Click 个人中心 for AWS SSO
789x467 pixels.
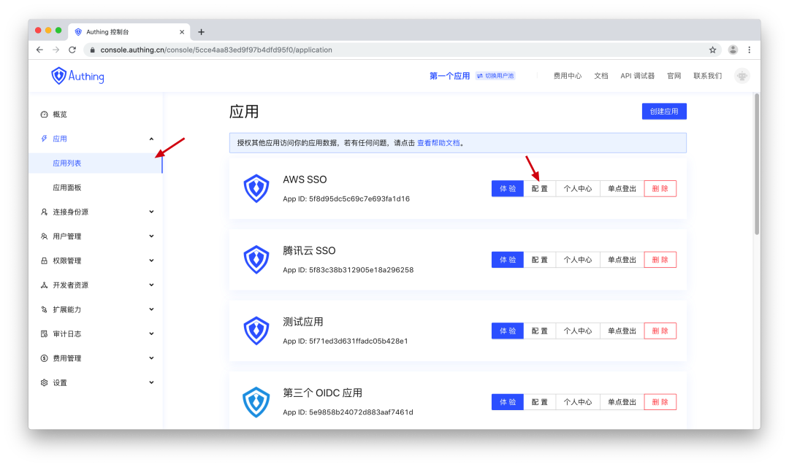click(x=578, y=188)
